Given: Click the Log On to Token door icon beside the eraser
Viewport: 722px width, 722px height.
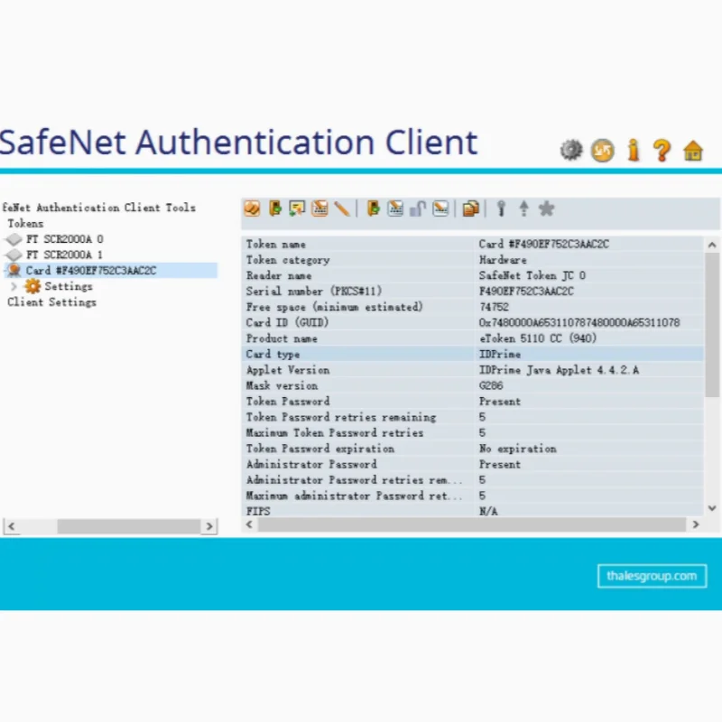Looking at the screenshot, I should (275, 209).
